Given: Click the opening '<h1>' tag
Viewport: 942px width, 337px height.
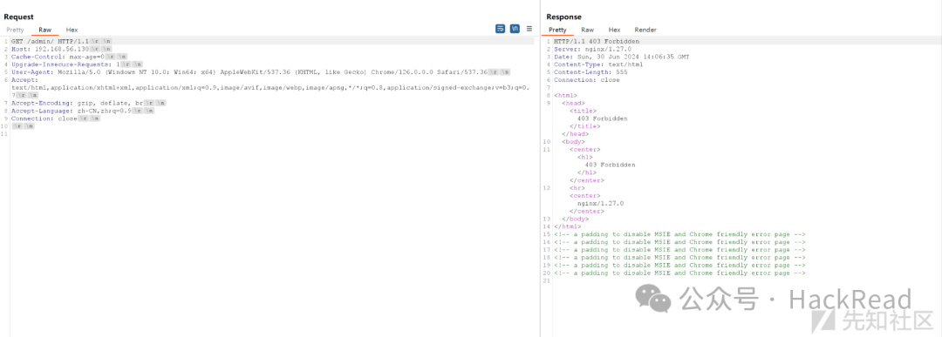Looking at the screenshot, I should (x=585, y=157).
